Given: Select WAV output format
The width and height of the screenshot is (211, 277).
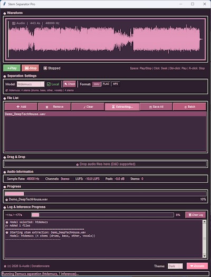Looking at the screenshot, I should (97, 84).
